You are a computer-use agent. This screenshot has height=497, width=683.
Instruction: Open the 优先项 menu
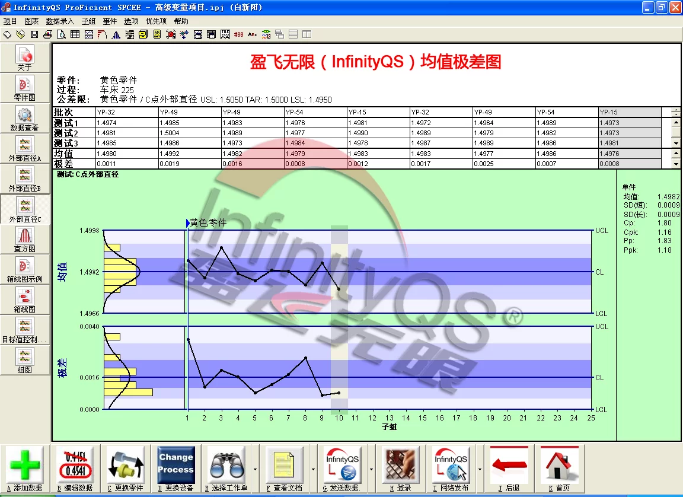pyautogui.click(x=156, y=21)
